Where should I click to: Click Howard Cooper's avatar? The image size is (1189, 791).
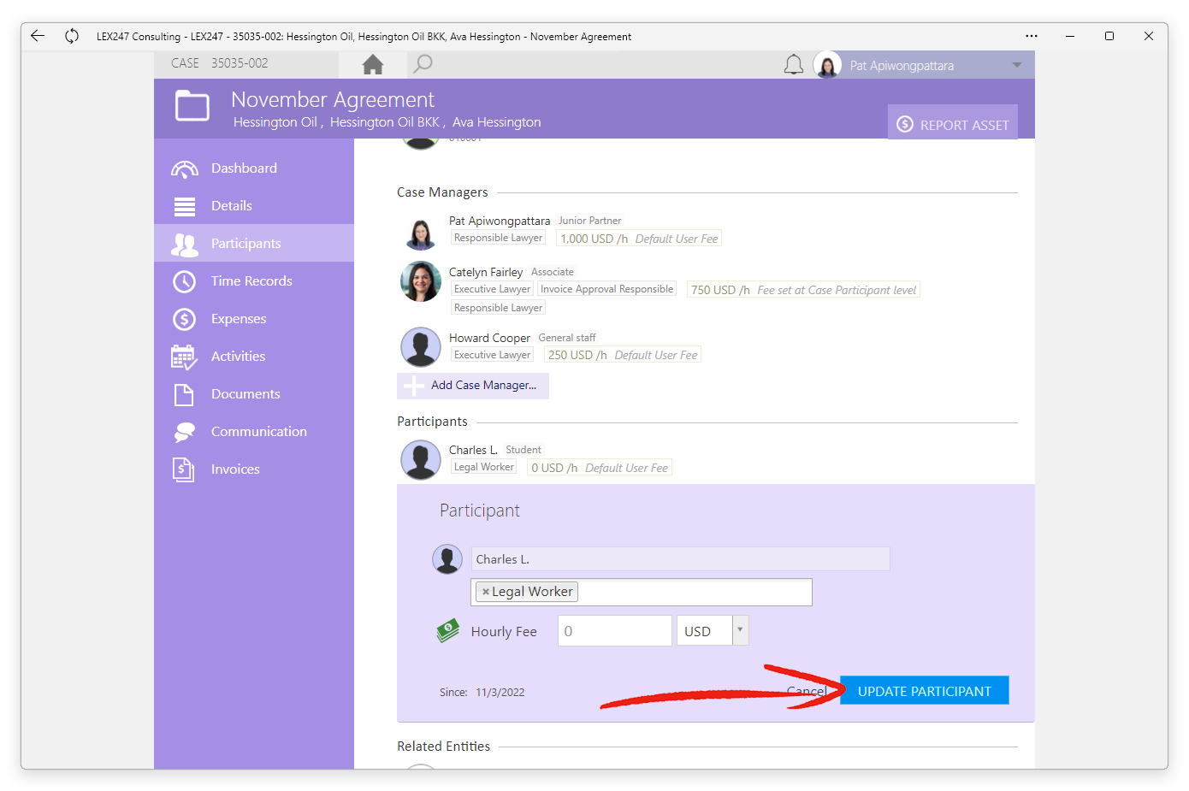(421, 347)
